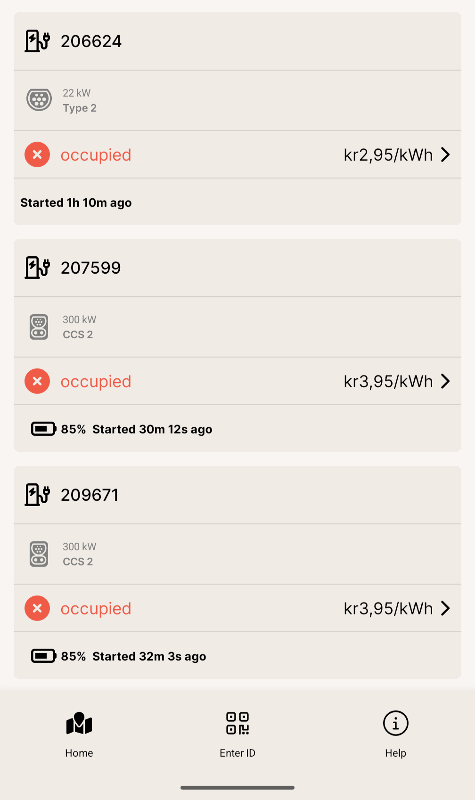Click the red occupied icon for charger 209671
The image size is (475, 800).
[x=37, y=608]
